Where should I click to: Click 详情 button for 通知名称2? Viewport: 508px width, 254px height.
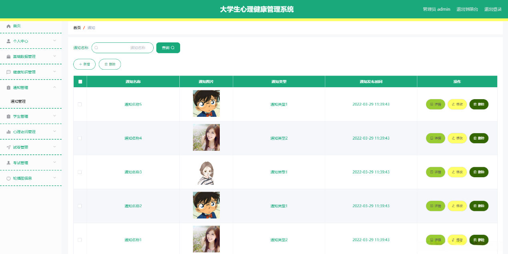click(436, 206)
